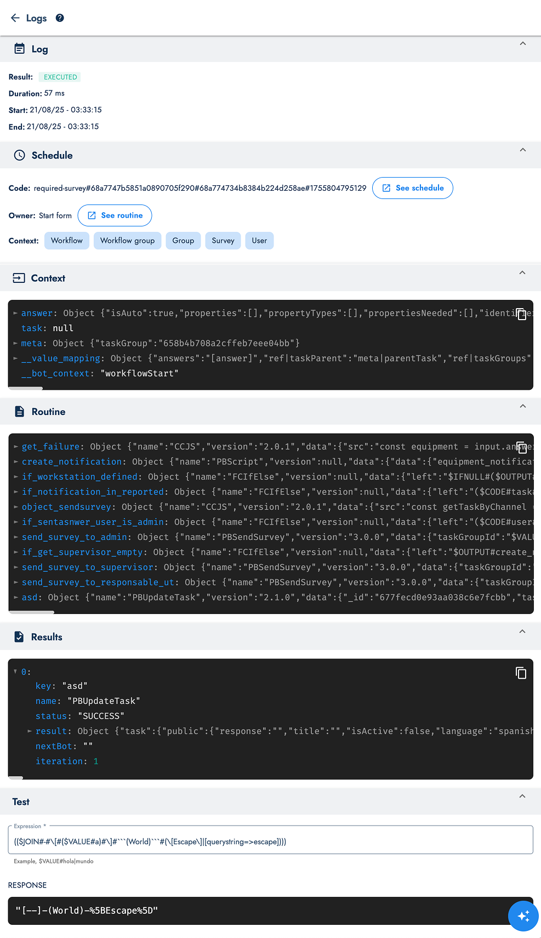Open the Logs help question mark icon

[60, 18]
